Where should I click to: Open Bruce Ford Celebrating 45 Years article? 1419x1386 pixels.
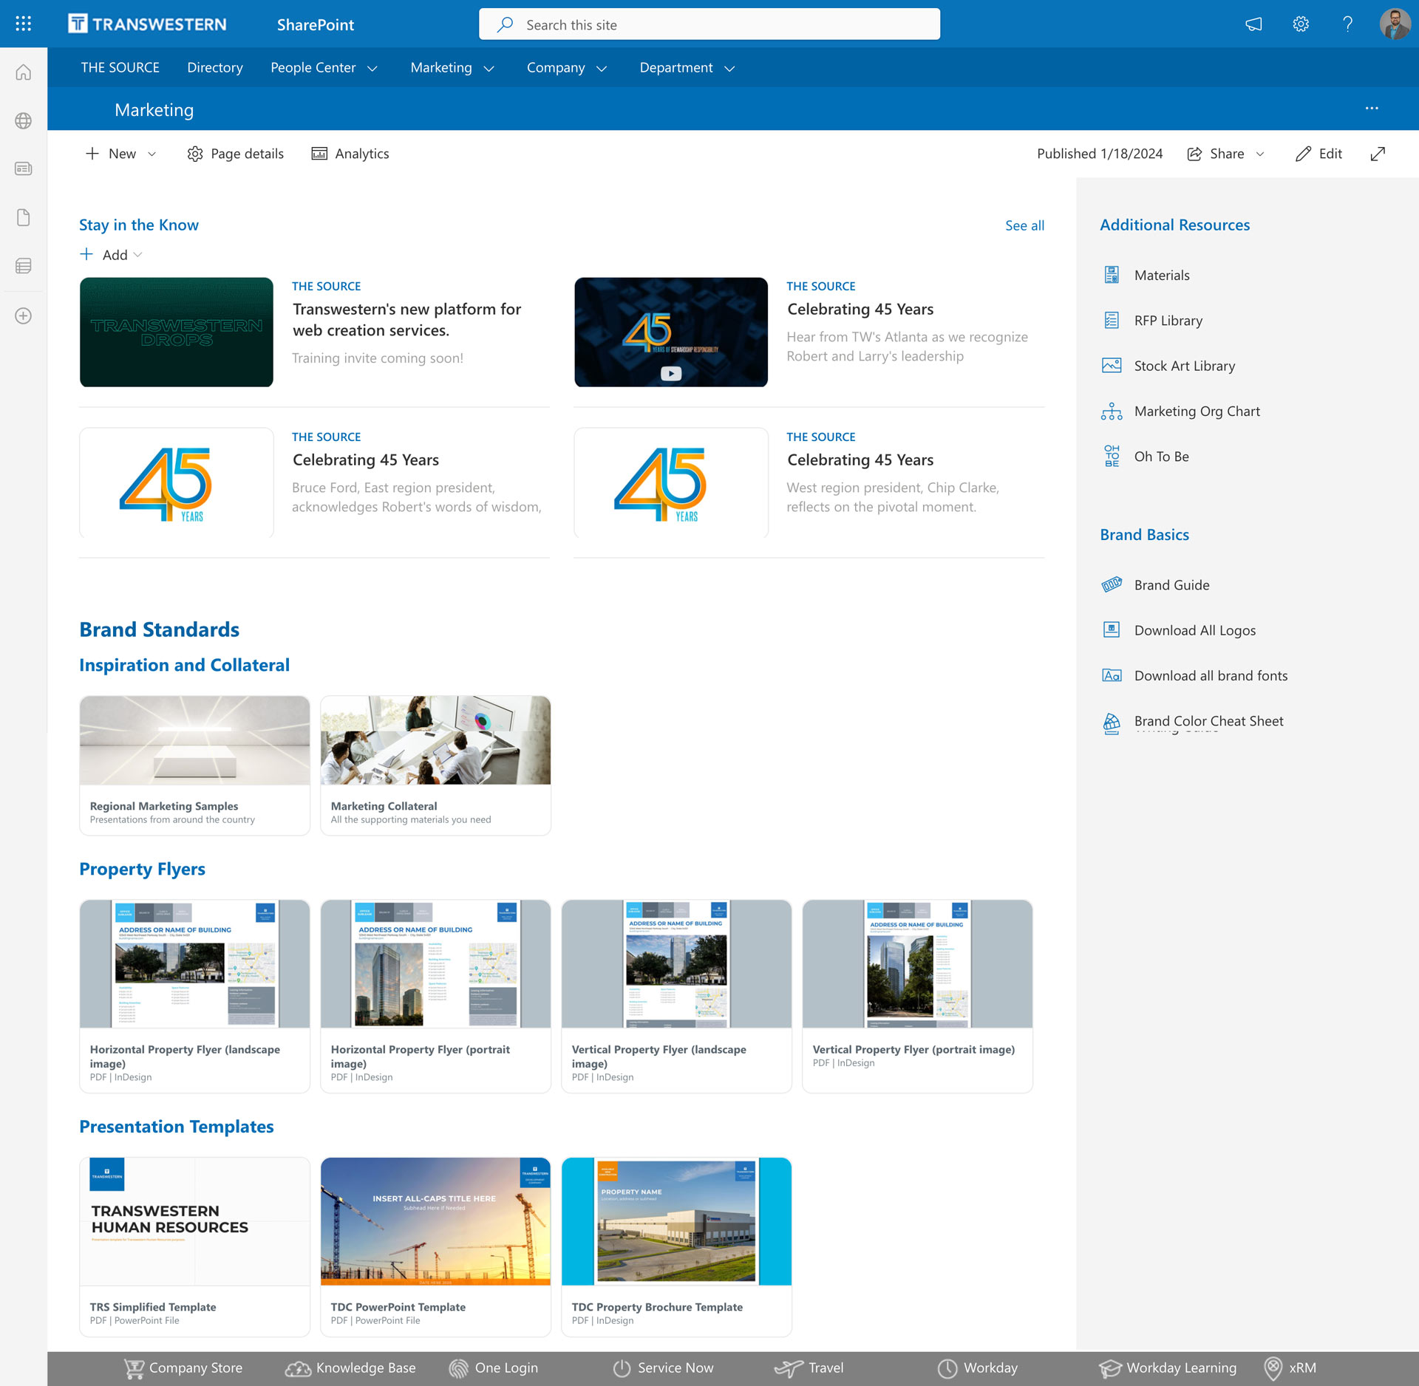365,460
